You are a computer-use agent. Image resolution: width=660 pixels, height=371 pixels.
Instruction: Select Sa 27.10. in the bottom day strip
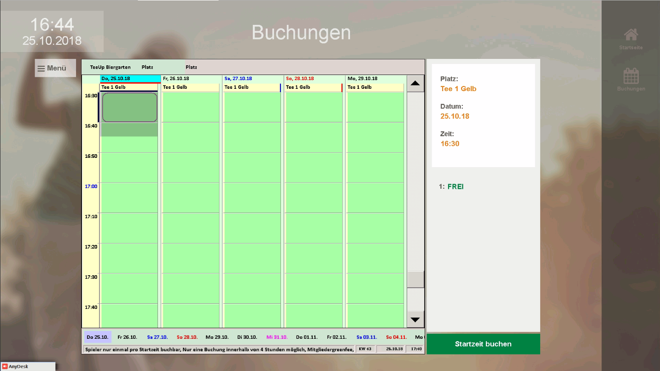coord(158,337)
